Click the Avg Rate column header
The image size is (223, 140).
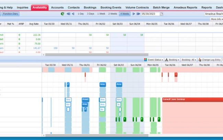coord(34,24)
